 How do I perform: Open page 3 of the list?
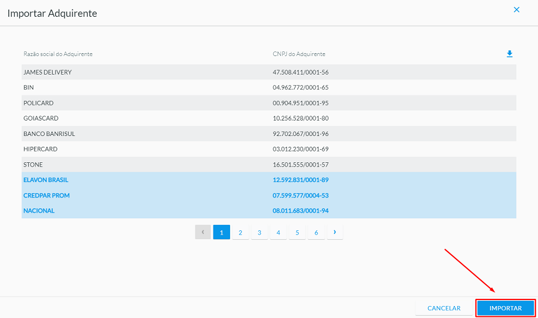[x=259, y=232]
